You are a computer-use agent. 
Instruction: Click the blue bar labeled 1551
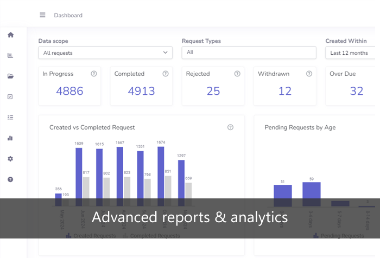coord(140,178)
